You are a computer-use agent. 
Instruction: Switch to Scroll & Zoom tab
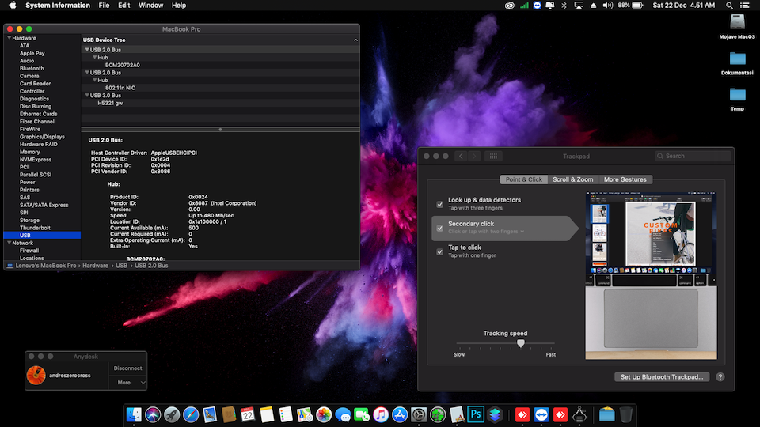coord(573,179)
